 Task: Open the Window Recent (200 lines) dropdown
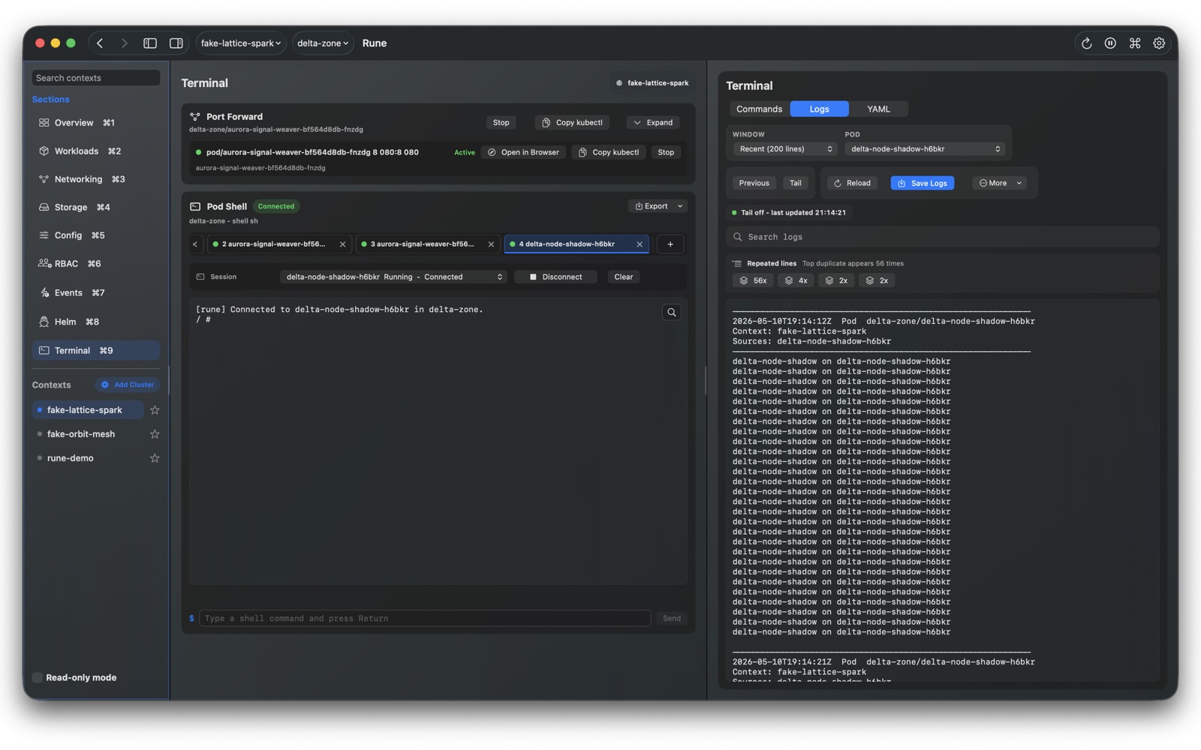785,149
